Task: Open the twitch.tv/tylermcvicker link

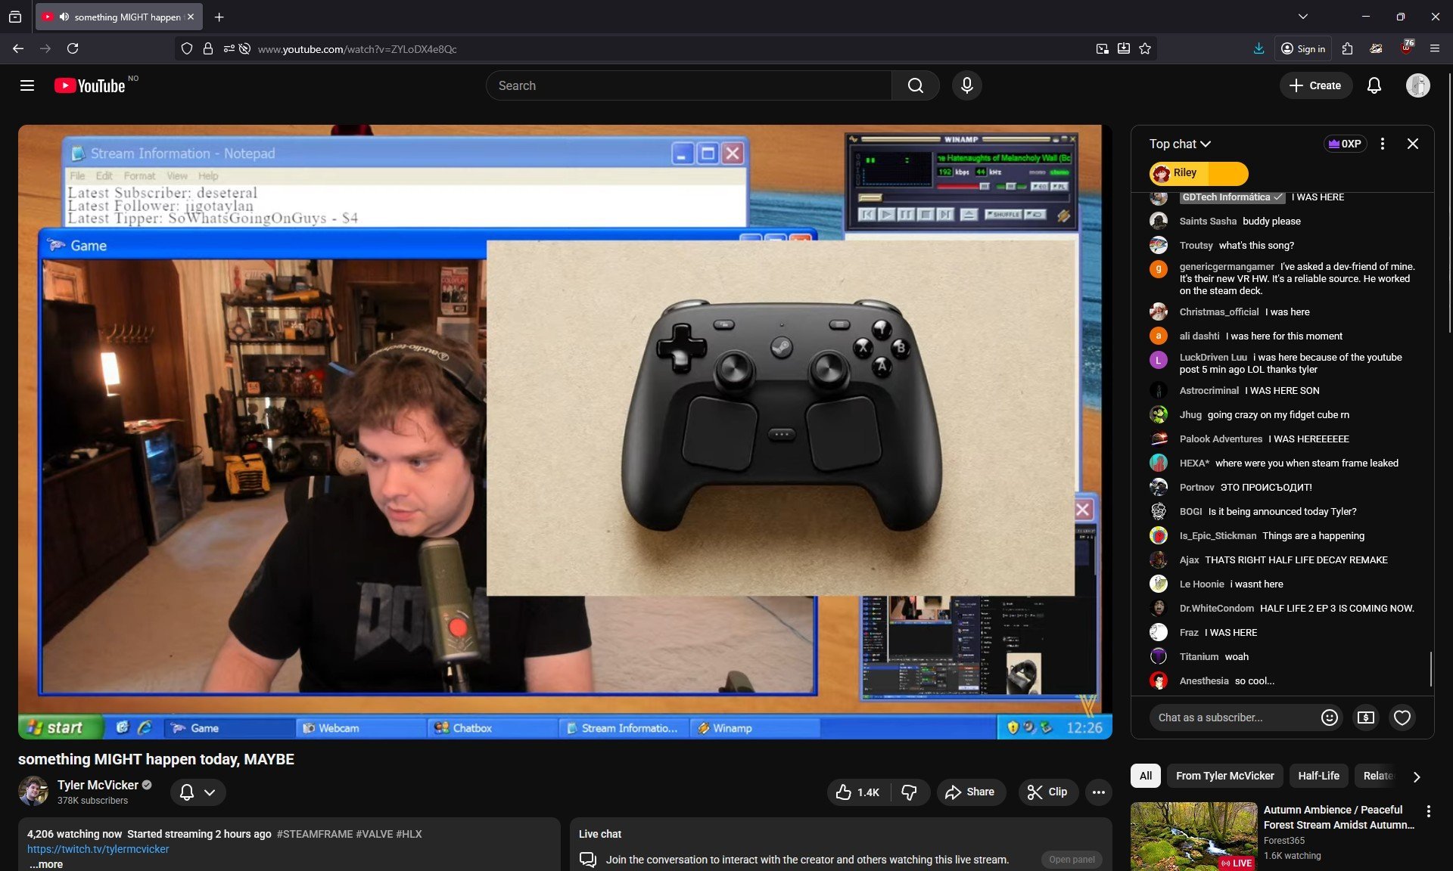Action: click(x=98, y=849)
